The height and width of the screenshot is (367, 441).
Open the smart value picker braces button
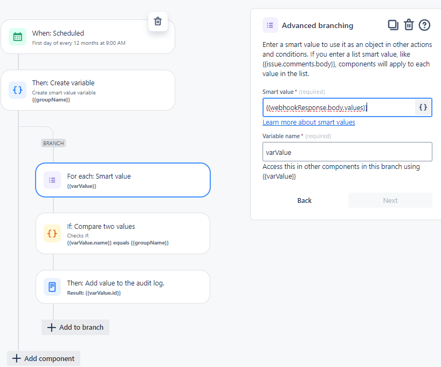click(x=423, y=107)
